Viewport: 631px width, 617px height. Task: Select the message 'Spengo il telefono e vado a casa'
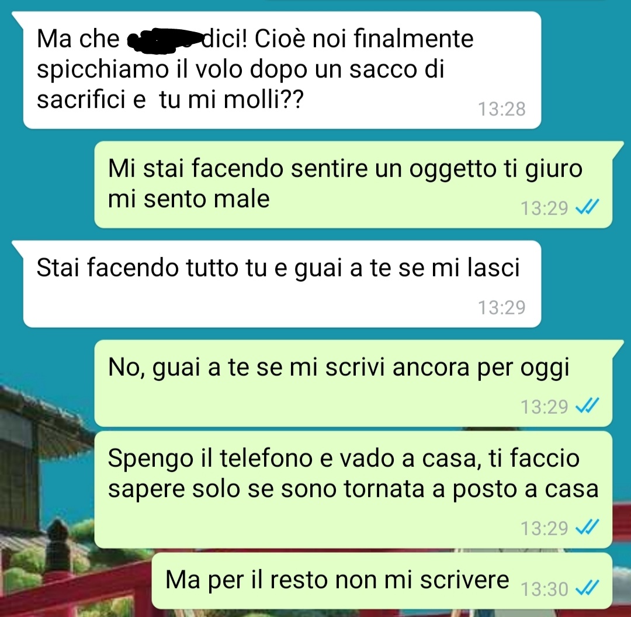point(353,490)
